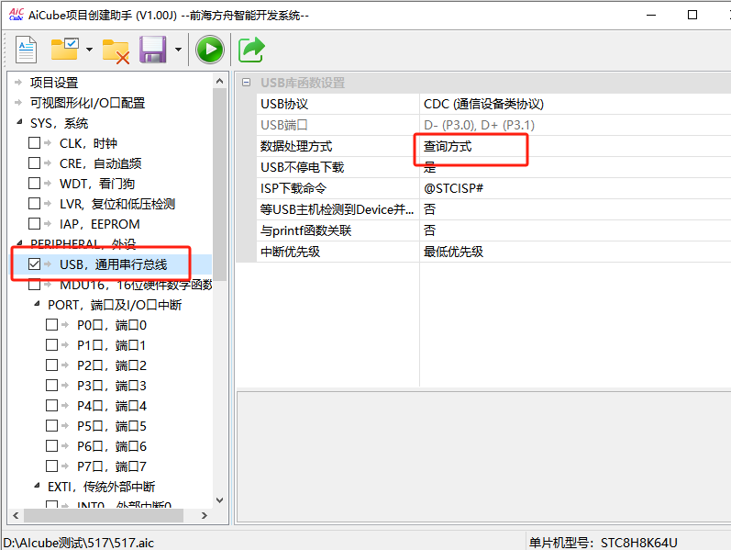Click the arrow icon beside P5口 端口5
The height and width of the screenshot is (550, 731).
click(65, 426)
